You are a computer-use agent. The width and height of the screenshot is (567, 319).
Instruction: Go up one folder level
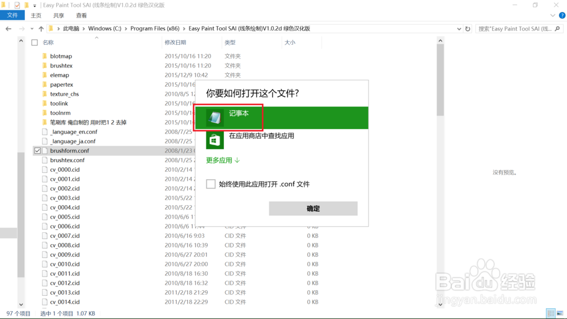pyautogui.click(x=41, y=28)
